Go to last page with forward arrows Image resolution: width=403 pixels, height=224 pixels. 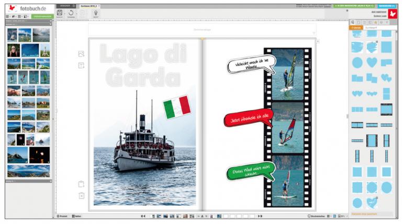click(260, 216)
